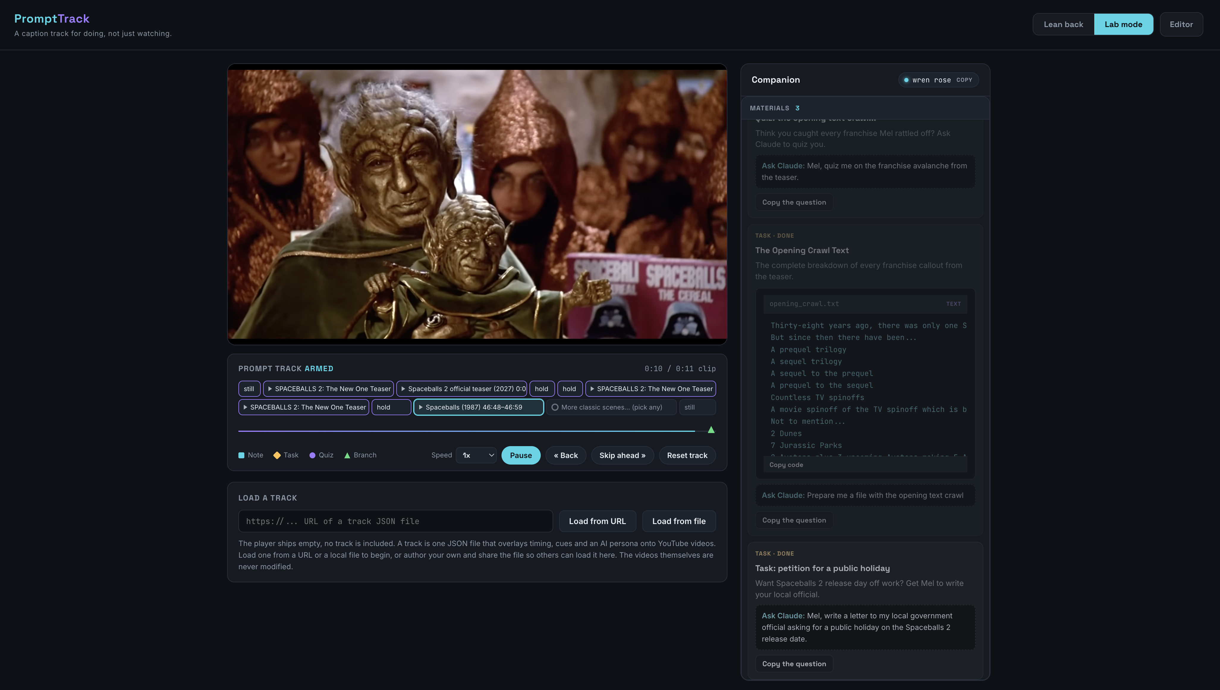
Task: Collapse the Materials 3 section header
Action: tap(865, 108)
